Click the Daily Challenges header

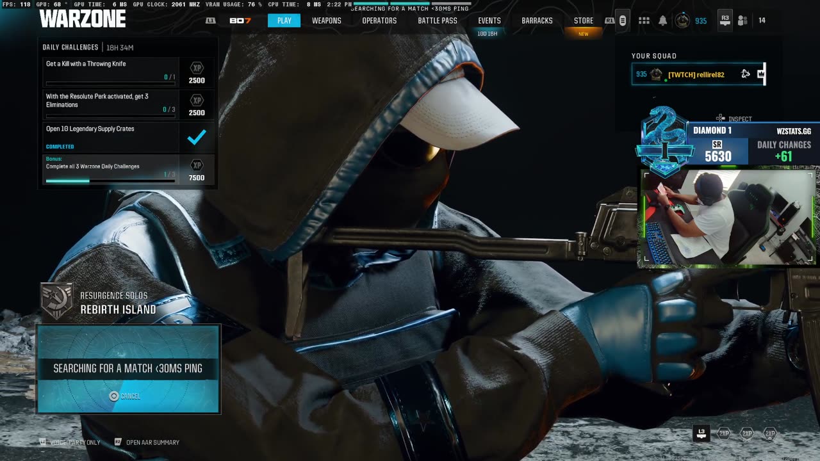click(70, 47)
